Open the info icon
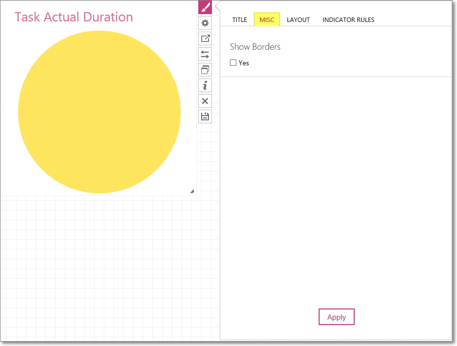The width and height of the screenshot is (457, 346). click(x=205, y=85)
